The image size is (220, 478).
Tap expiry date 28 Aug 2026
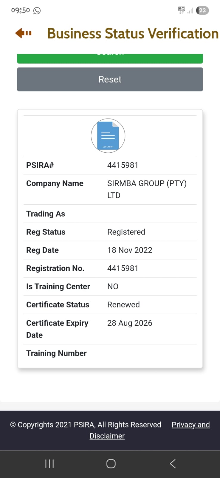coord(130,323)
